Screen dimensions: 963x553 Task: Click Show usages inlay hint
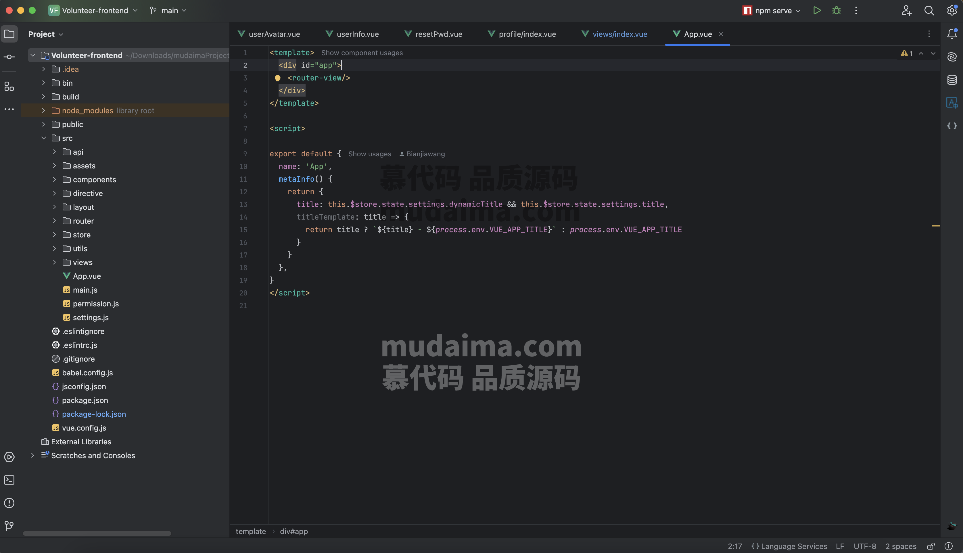pos(369,154)
